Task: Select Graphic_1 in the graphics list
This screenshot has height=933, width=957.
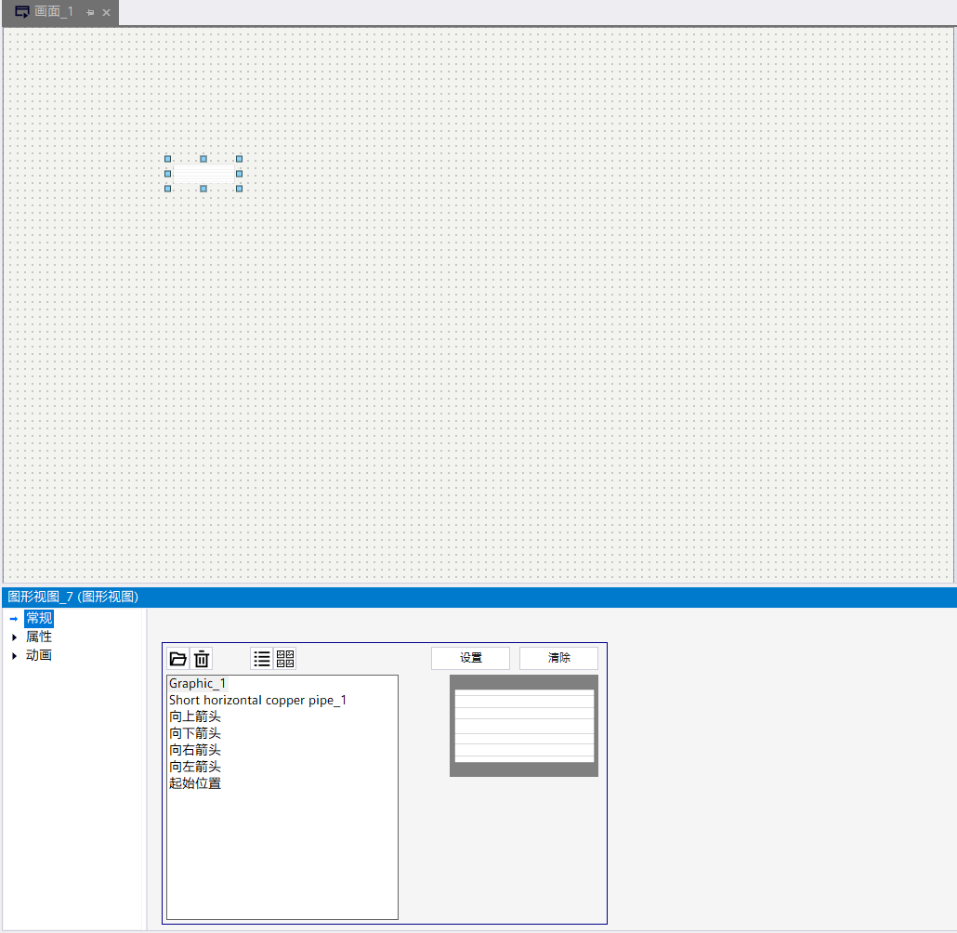Action: (x=197, y=683)
